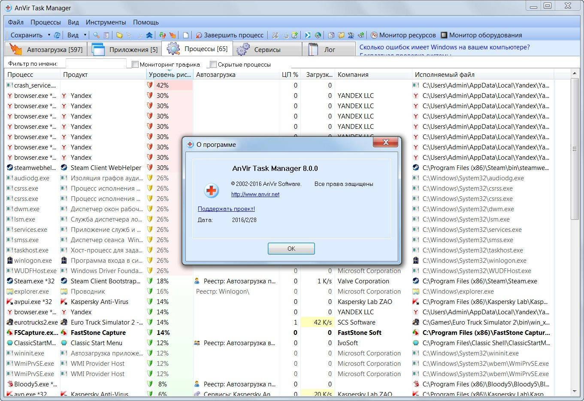This screenshot has height=401, width=584.
Task: Click the ABC check toolbar icon
Action: tap(351, 35)
